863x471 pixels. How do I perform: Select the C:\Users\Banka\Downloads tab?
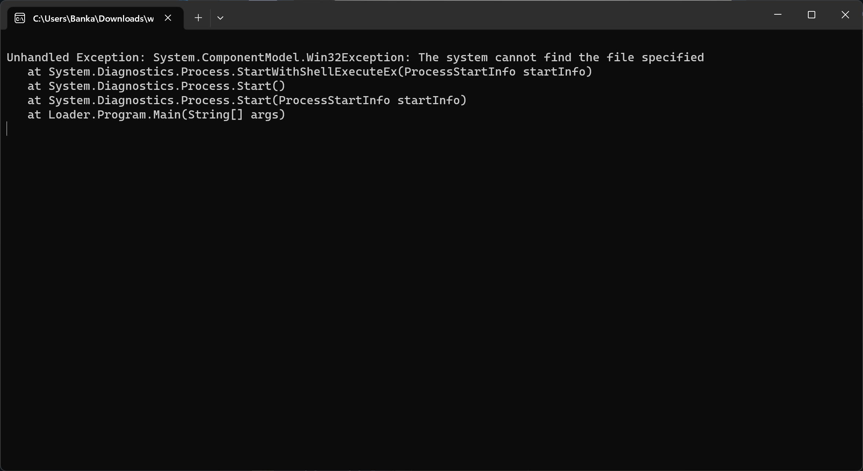pos(93,18)
